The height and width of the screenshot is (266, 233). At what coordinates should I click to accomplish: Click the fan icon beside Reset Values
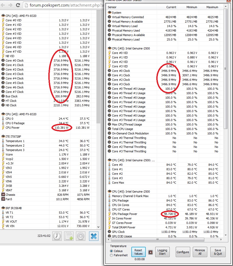[150, 252]
